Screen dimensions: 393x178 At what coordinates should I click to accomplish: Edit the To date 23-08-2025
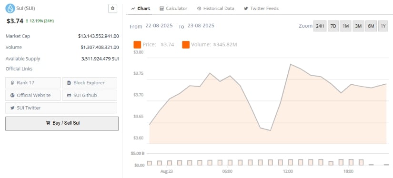(201, 26)
